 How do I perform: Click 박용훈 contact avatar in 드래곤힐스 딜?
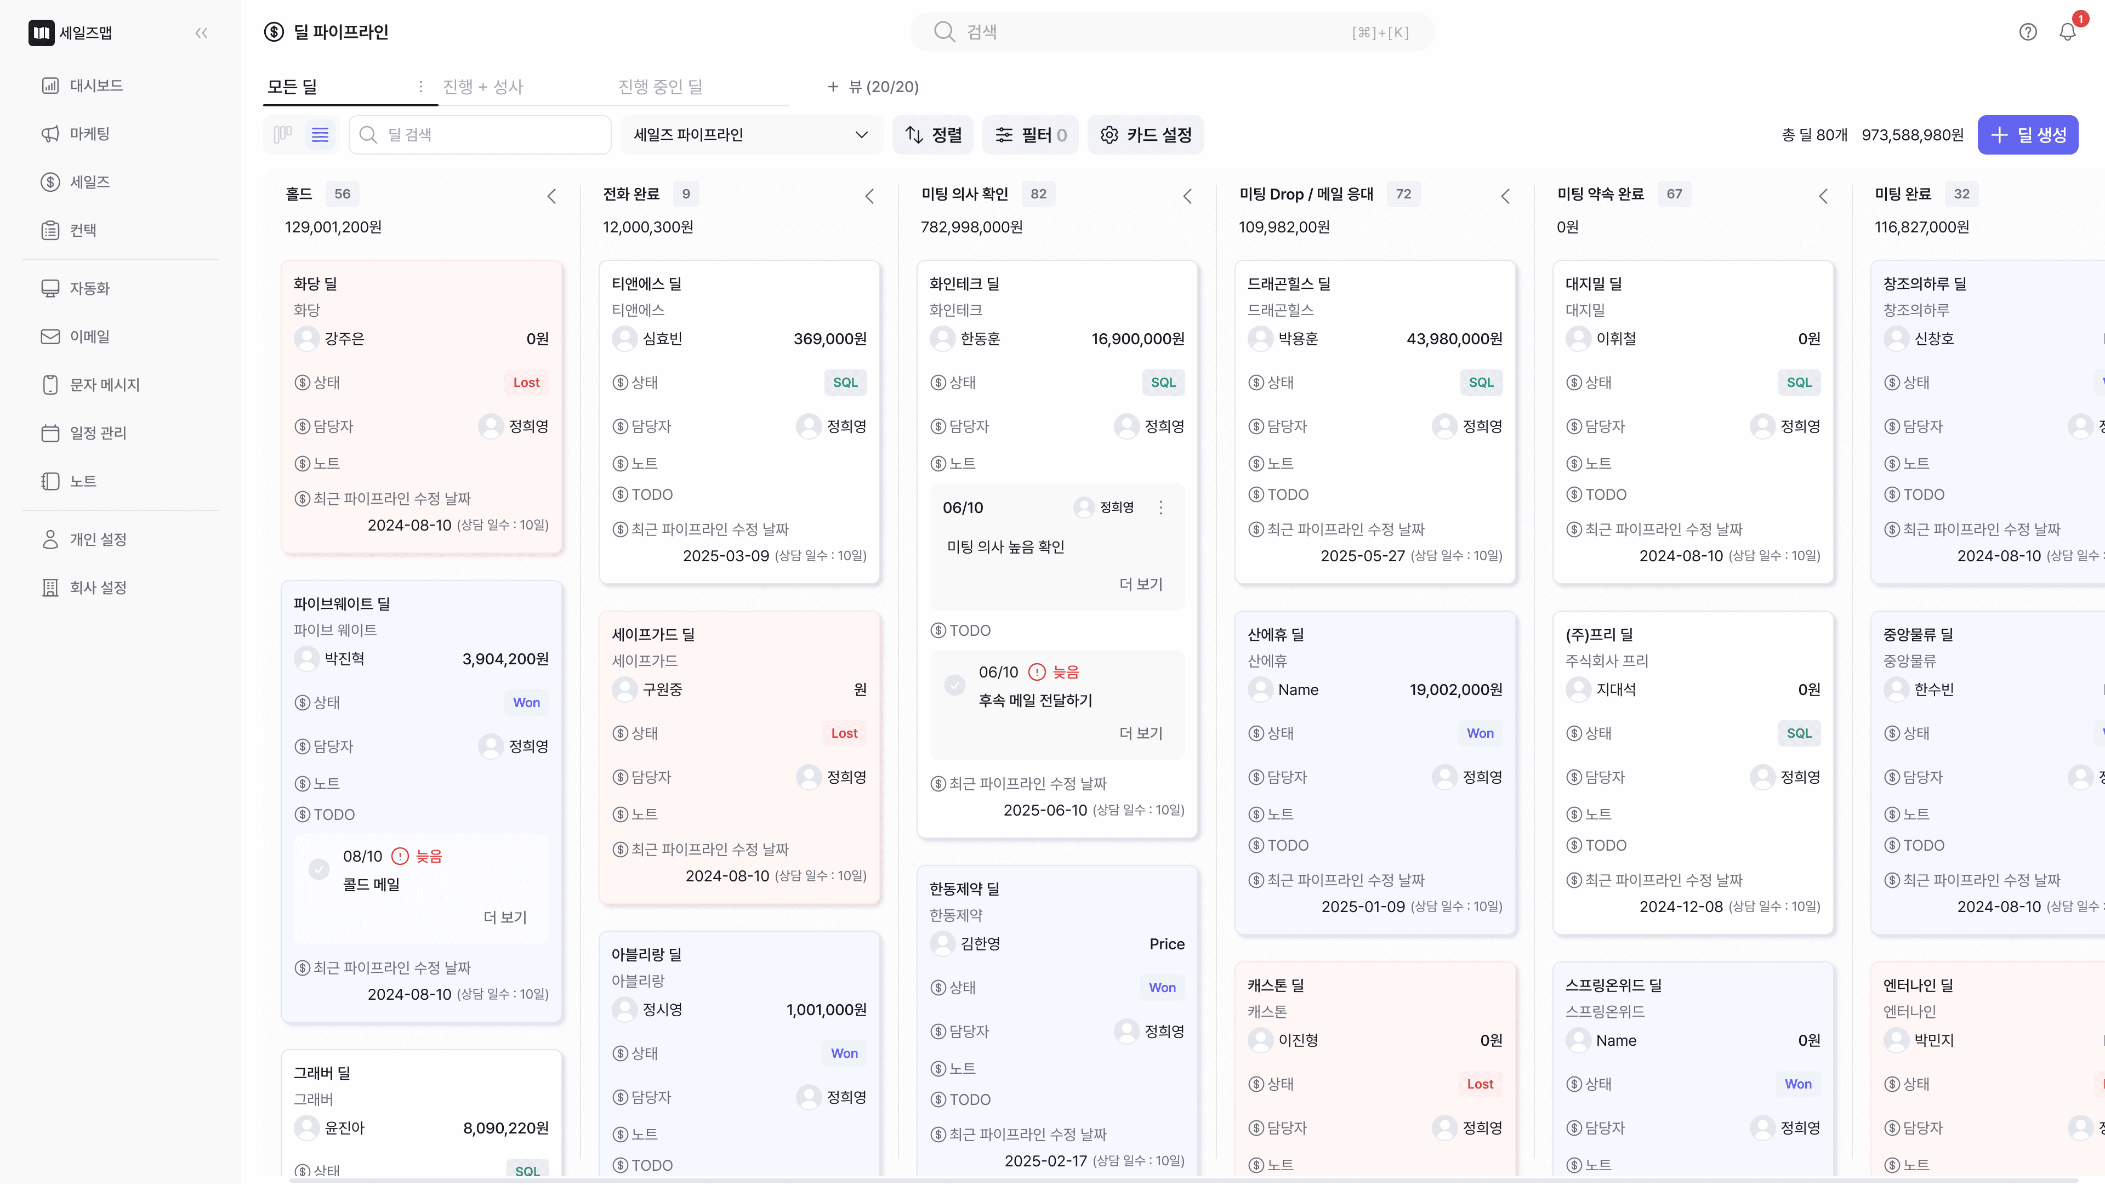1260,338
